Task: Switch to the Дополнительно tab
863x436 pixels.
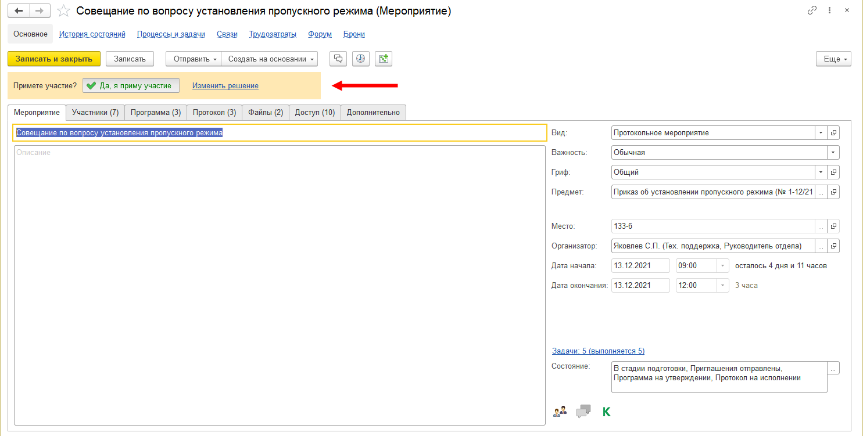Action: (x=373, y=112)
